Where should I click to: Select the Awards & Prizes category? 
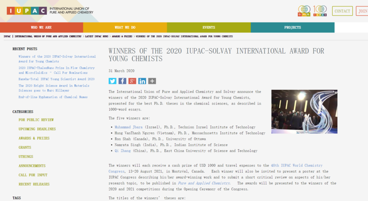pos(34,138)
